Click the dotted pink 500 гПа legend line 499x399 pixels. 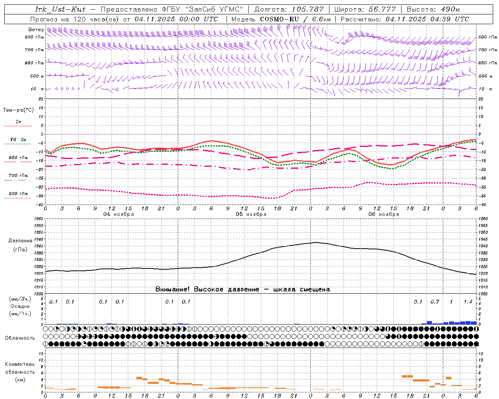click(18, 198)
